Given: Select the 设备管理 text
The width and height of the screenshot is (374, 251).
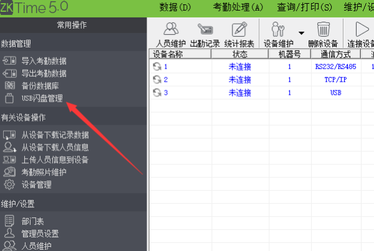Looking at the screenshot, I should (37, 185).
